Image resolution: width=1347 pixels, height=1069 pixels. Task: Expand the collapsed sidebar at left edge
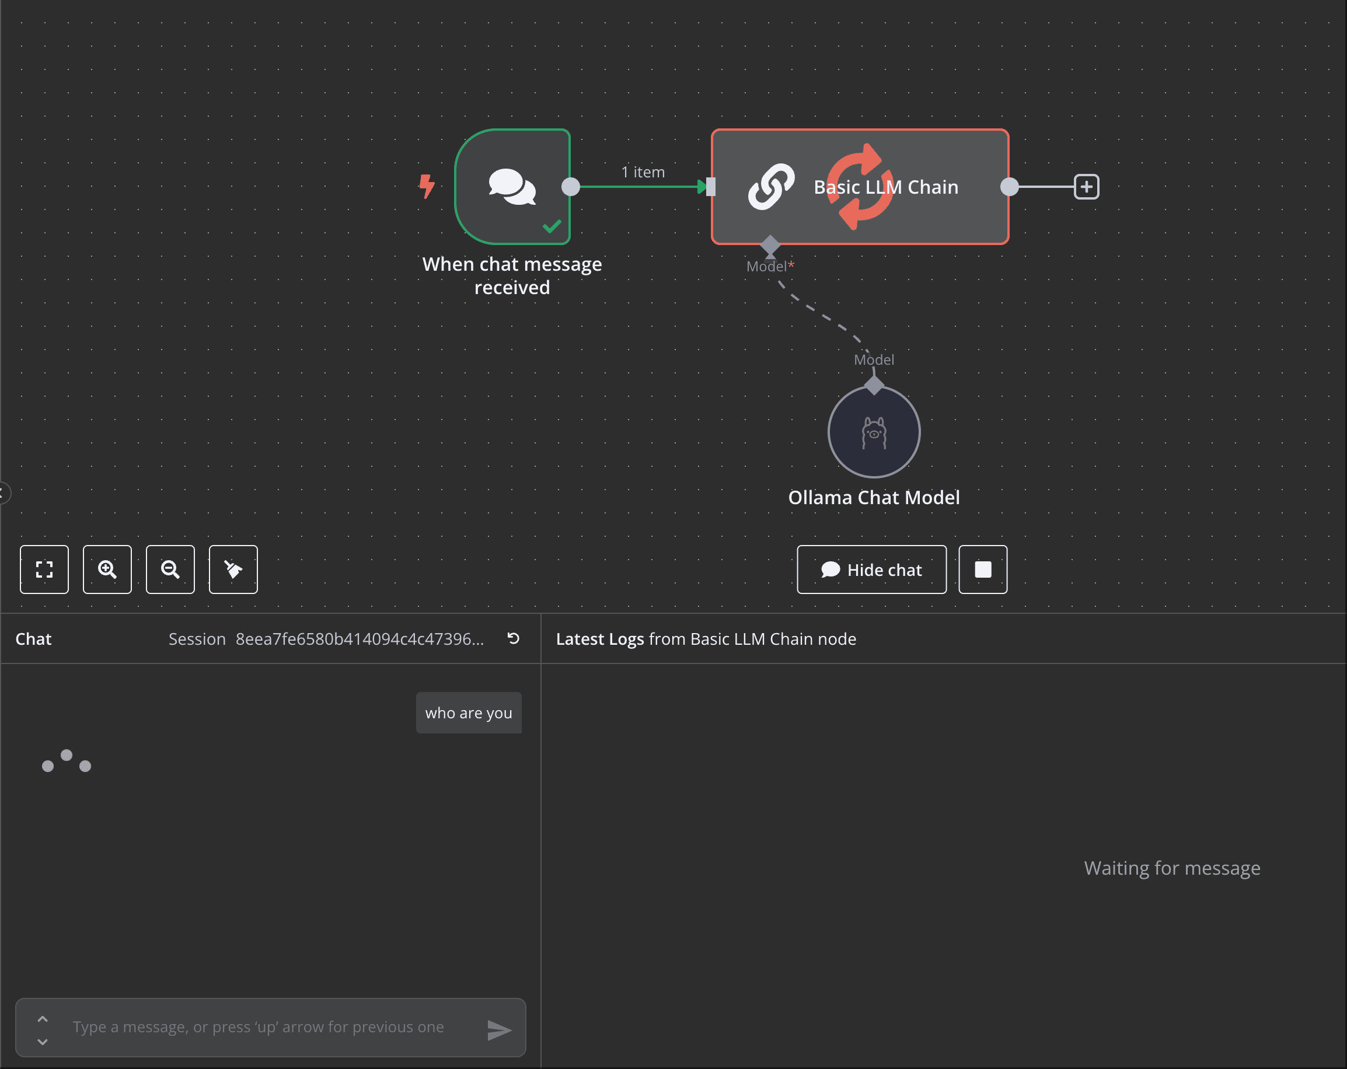click(x=3, y=493)
